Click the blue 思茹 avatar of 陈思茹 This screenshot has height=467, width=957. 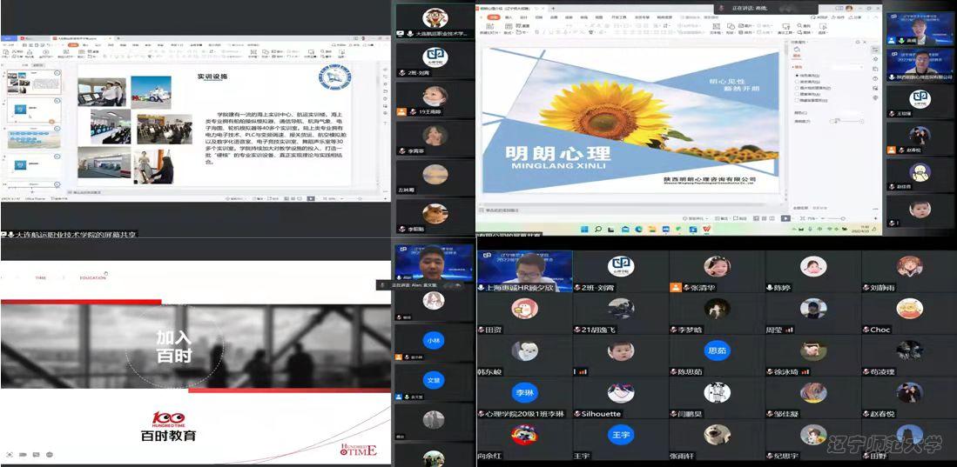[717, 351]
